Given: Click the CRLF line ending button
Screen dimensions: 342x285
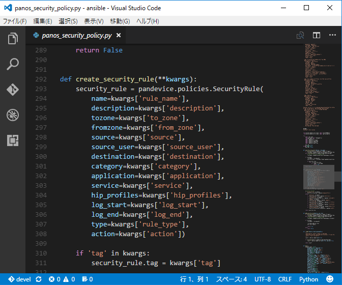Looking at the screenshot, I should click(x=285, y=279).
